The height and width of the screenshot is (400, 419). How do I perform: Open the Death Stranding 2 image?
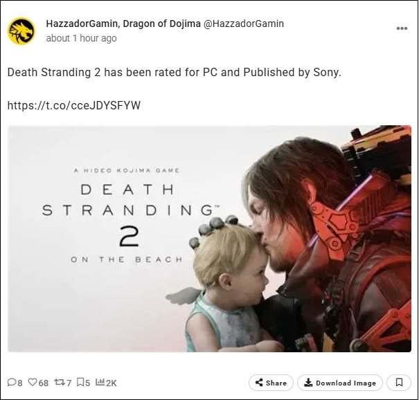209,239
